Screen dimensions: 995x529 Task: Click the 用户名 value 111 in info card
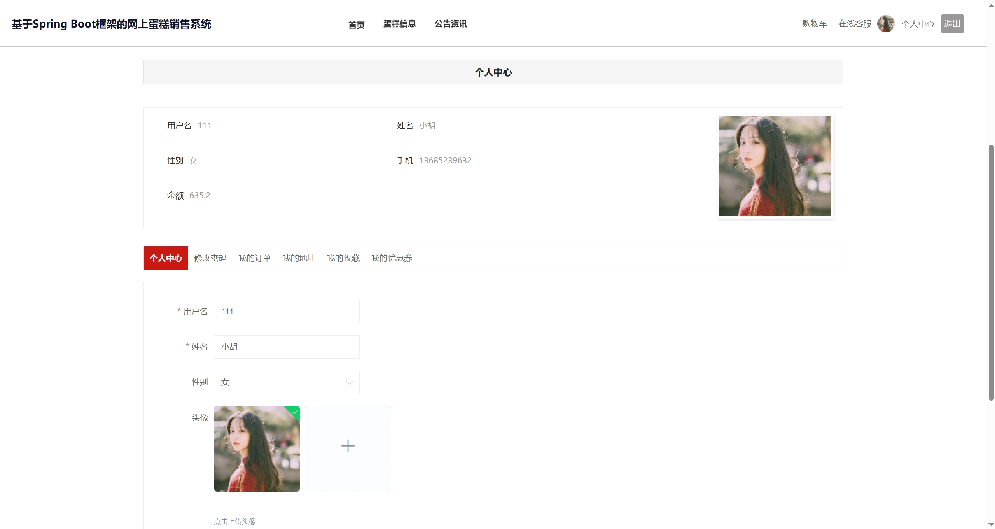tap(204, 125)
